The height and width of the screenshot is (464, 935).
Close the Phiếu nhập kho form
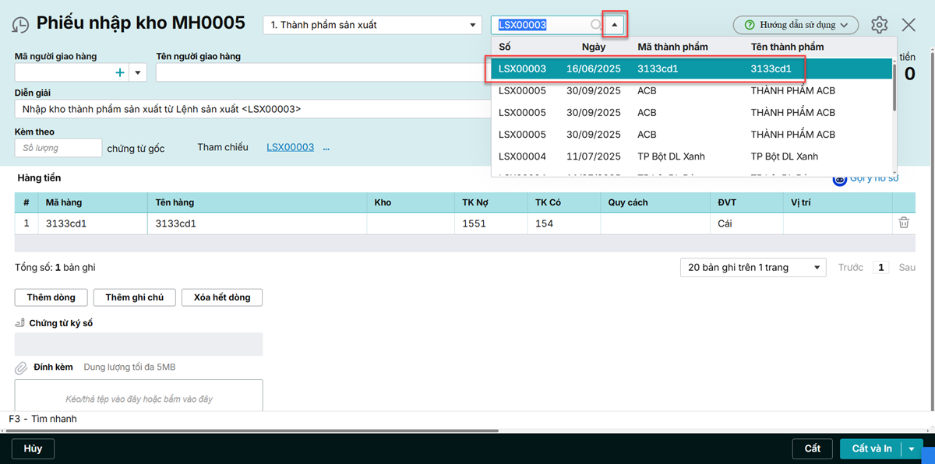click(x=909, y=25)
